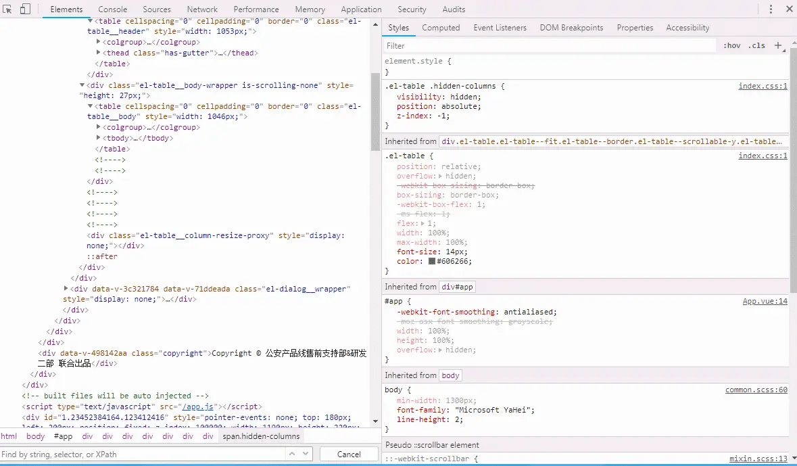Select the Accessibility sidebar tab
This screenshot has width=797, height=466.
point(687,28)
